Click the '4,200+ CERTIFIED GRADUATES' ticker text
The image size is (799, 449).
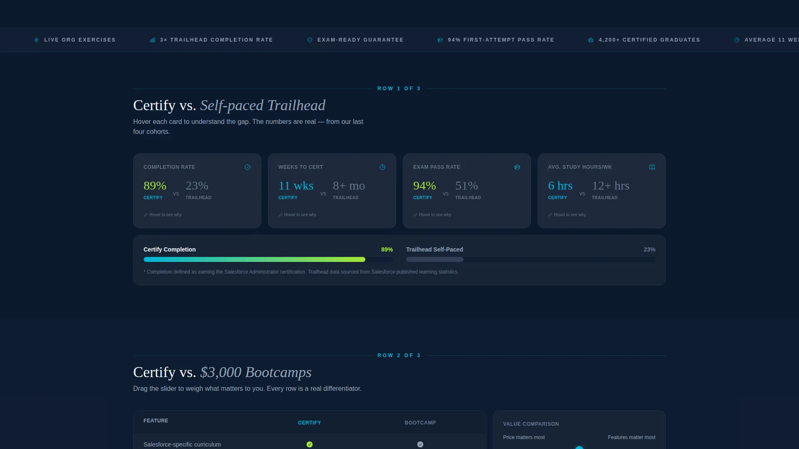tap(649, 40)
